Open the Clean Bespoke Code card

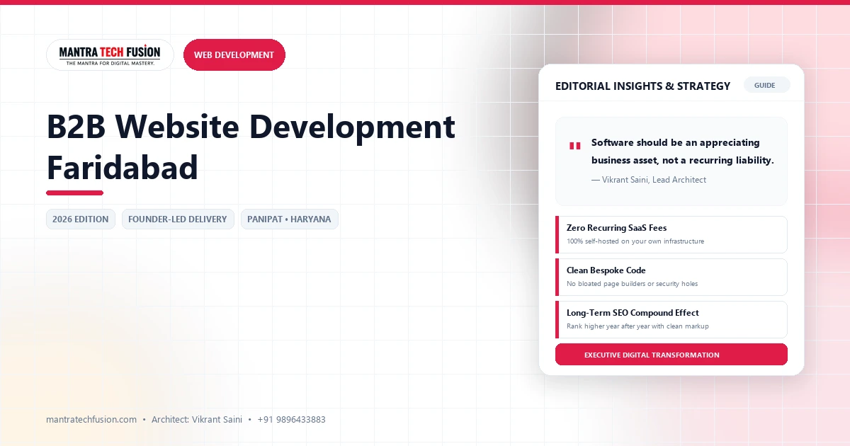click(x=671, y=277)
